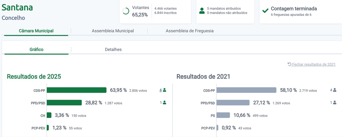Click the PPD/PSD 2025 green result bar

pyautogui.click(x=64, y=103)
